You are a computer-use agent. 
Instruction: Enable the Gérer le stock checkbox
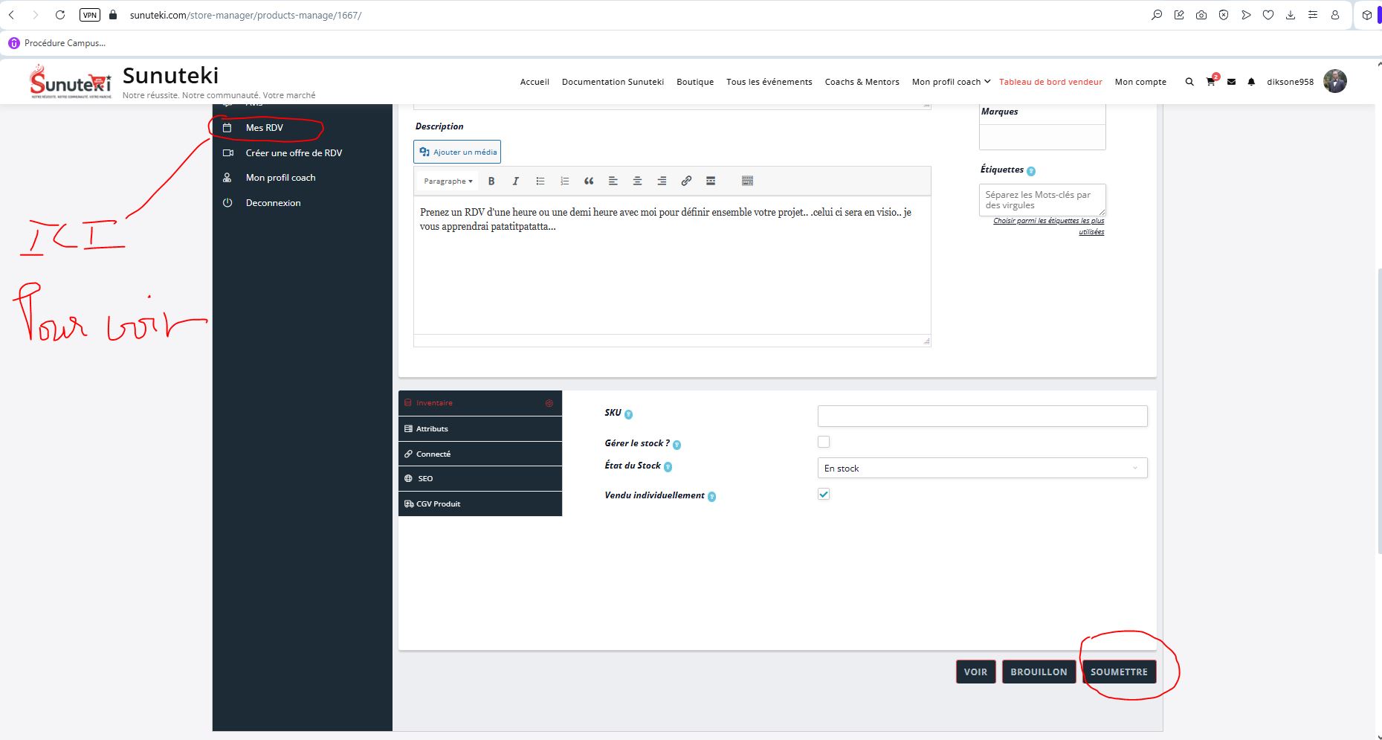(x=824, y=442)
